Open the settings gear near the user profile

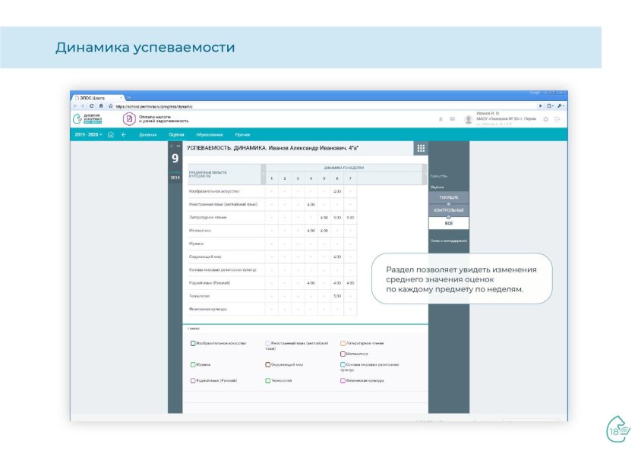545,120
